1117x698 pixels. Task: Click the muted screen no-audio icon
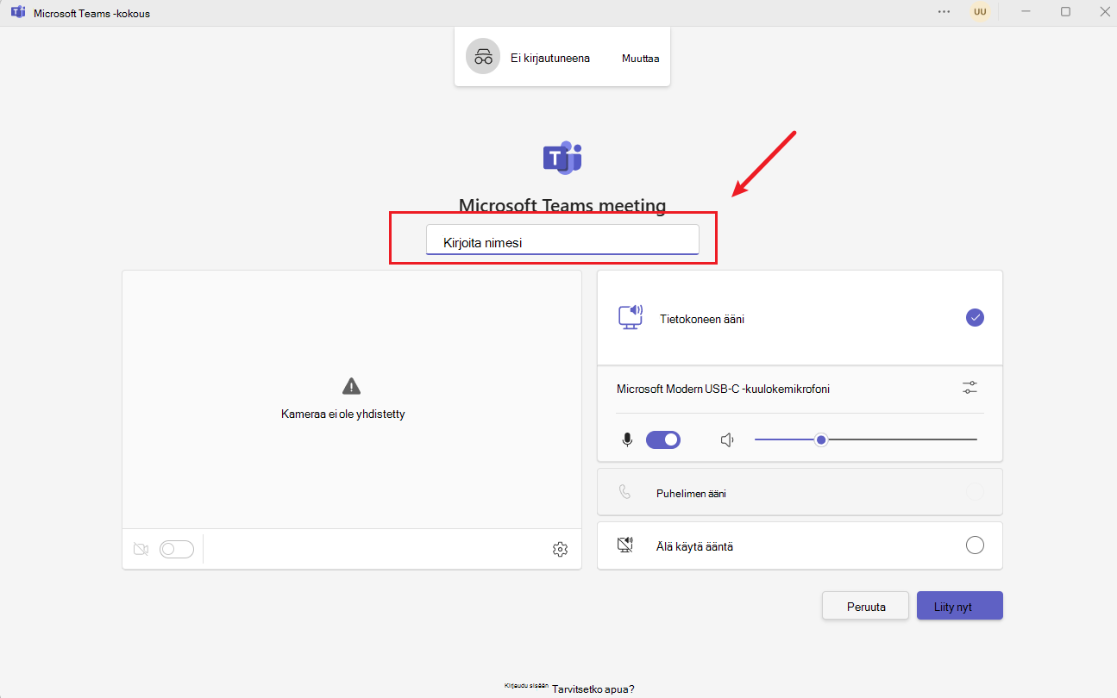tap(625, 545)
